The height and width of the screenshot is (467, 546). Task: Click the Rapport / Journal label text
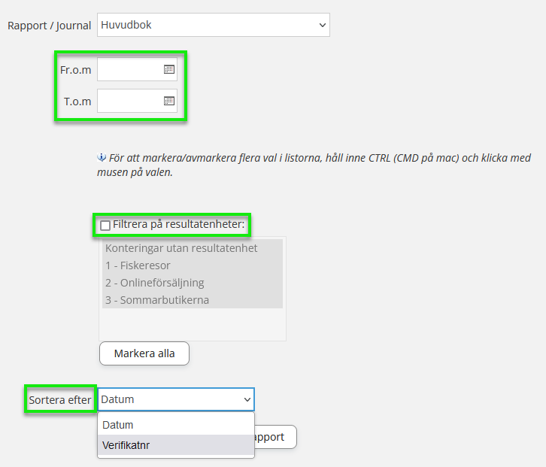click(49, 26)
